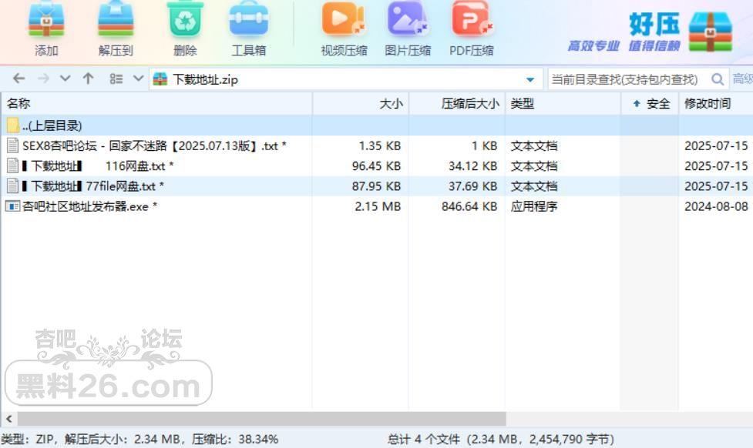Go forward with the right arrow button

point(43,79)
